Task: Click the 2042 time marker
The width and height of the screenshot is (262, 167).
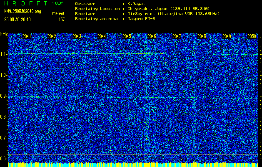Action: (52, 36)
